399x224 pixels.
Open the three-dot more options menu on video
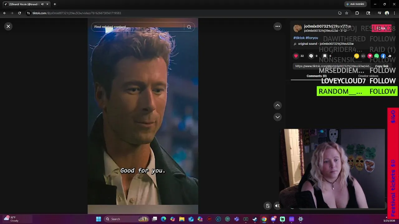coord(277,26)
